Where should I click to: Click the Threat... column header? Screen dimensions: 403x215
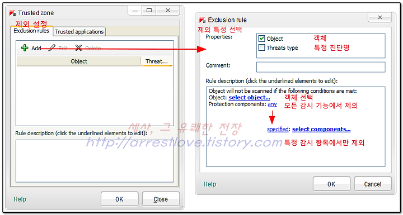(157, 61)
